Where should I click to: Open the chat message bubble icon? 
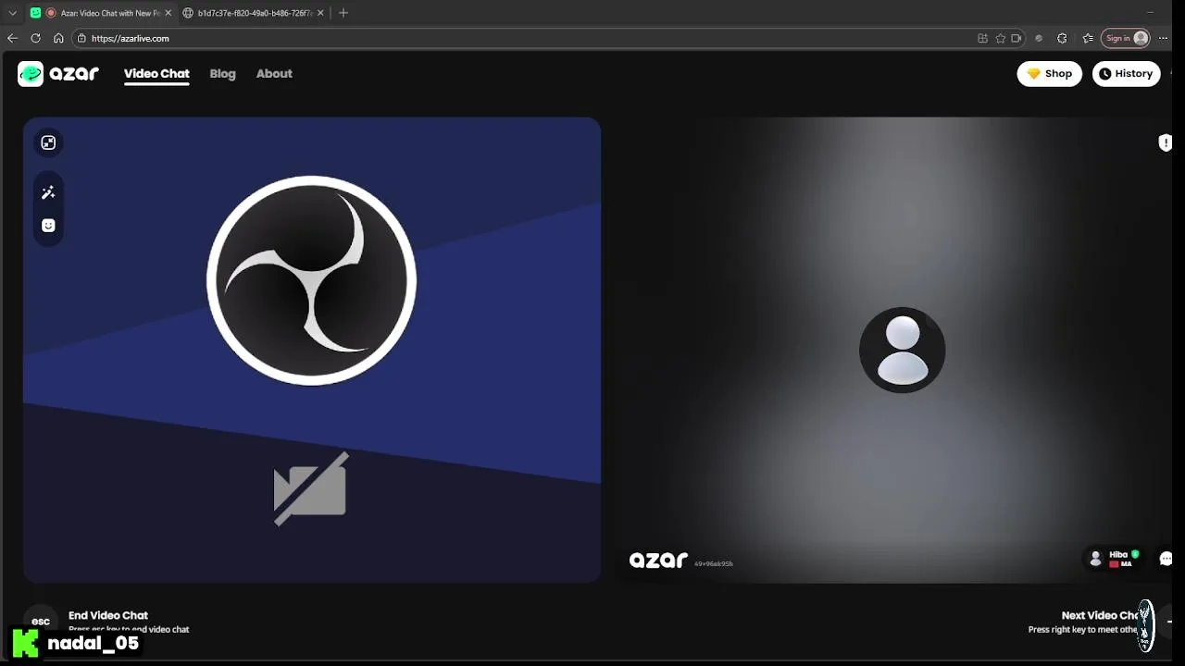1166,559
